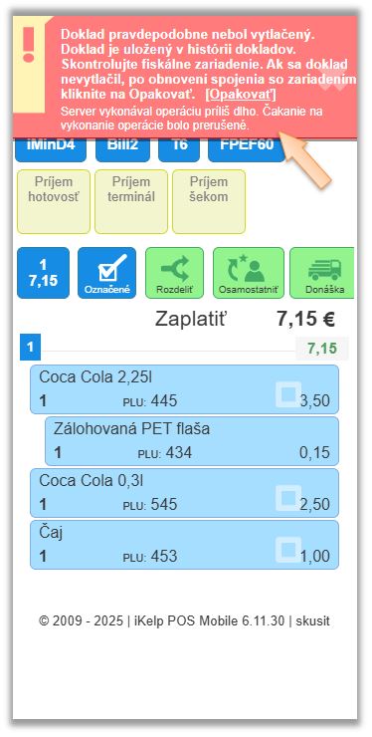Click the Opakovať retry link
Screen dimensions: 372x737
point(241,95)
